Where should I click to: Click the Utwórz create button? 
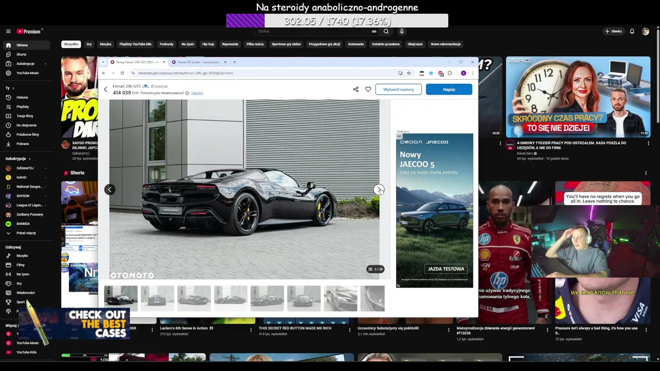click(613, 31)
